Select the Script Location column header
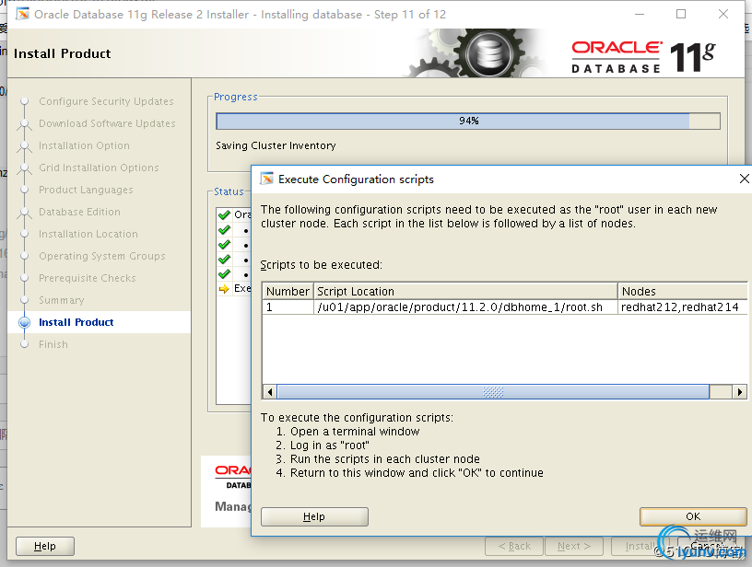The width and height of the screenshot is (752, 567). tap(465, 291)
